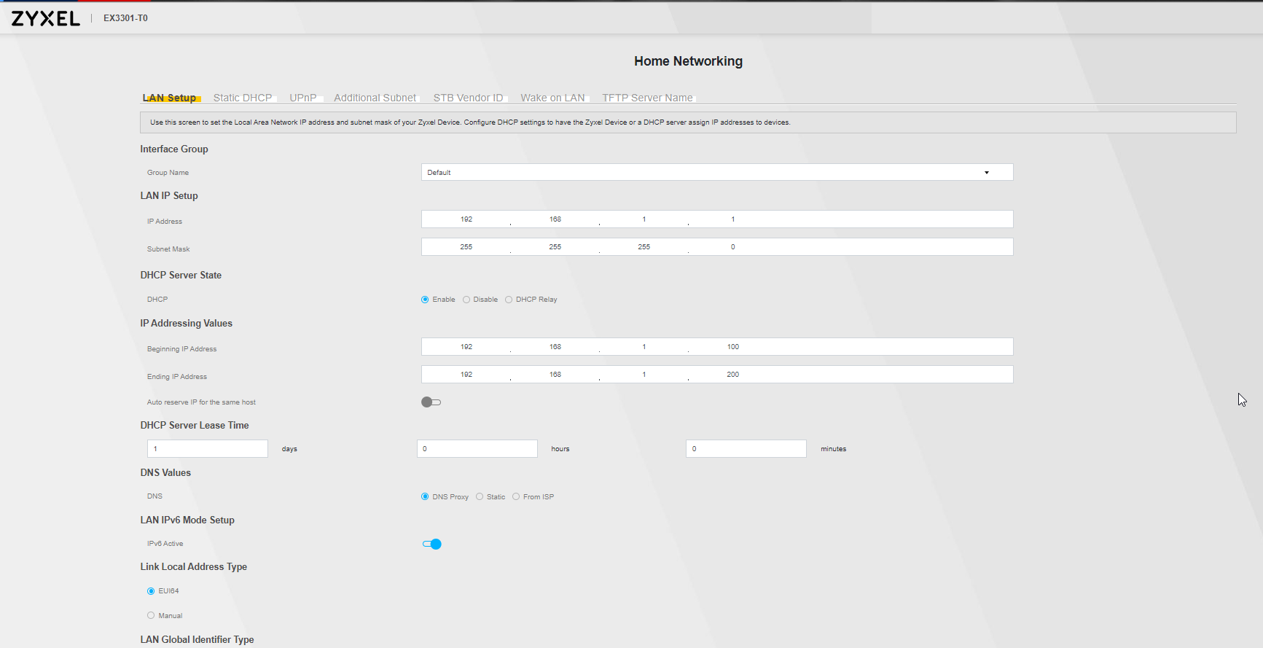1263x648 pixels.
Task: Click the Interface Group heading
Action: pos(174,149)
